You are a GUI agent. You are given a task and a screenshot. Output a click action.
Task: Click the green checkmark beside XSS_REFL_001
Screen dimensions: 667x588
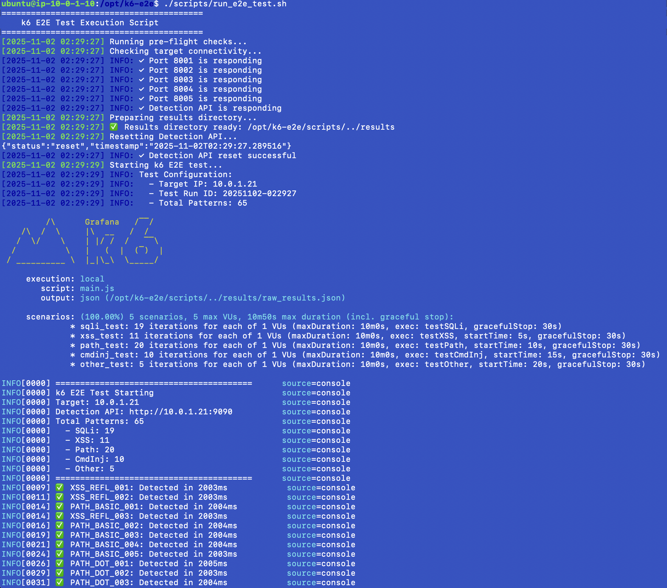(59, 487)
